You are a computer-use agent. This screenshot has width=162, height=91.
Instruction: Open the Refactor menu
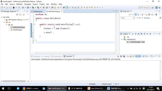pos(19,4)
